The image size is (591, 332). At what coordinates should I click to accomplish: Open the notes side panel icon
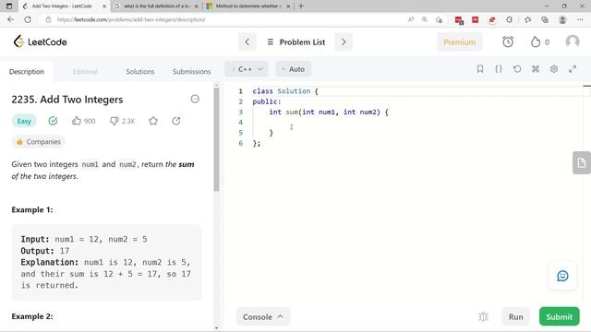(581, 162)
